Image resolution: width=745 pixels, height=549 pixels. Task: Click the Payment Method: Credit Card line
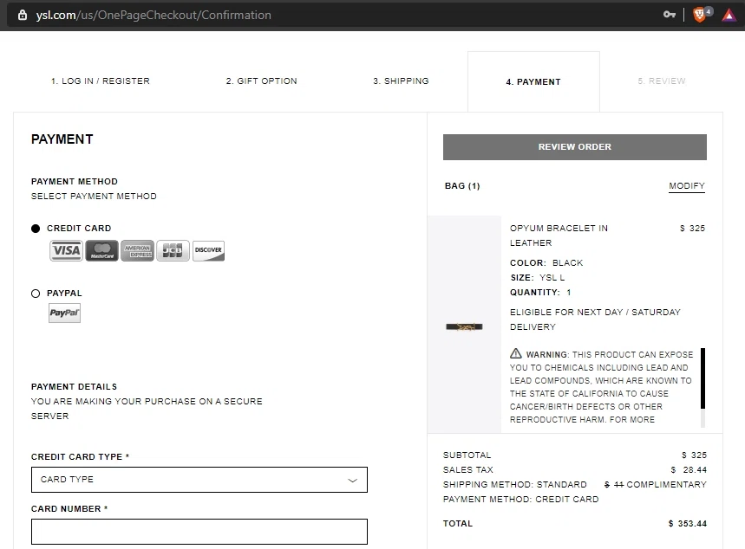point(520,499)
